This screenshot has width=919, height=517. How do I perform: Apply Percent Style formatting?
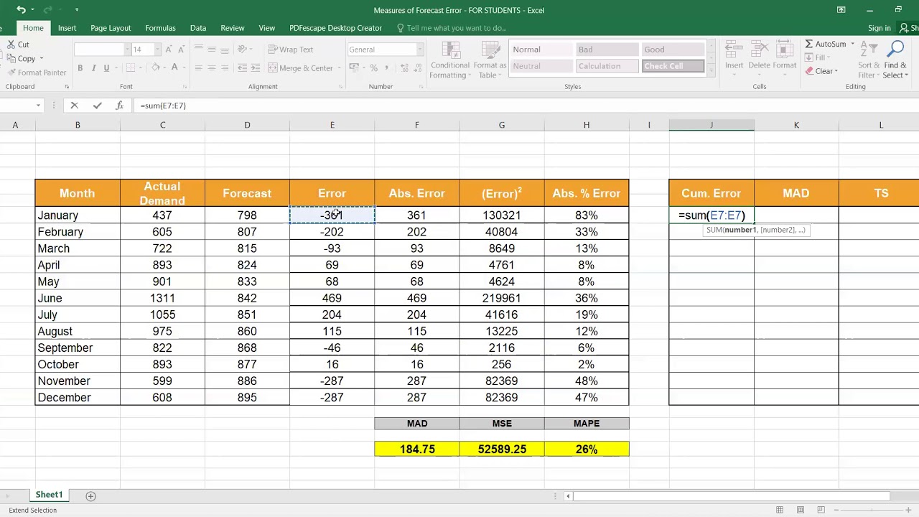click(x=373, y=68)
